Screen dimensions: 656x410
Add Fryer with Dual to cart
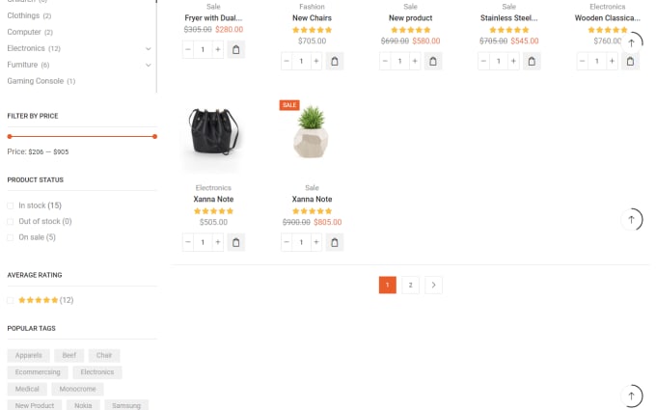pos(236,49)
